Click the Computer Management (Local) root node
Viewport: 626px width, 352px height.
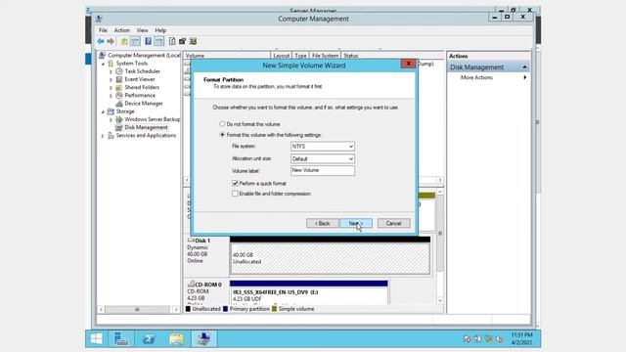click(x=144, y=55)
